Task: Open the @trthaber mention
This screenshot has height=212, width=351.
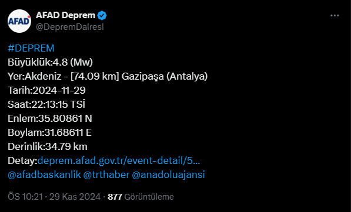Action: 106,175
